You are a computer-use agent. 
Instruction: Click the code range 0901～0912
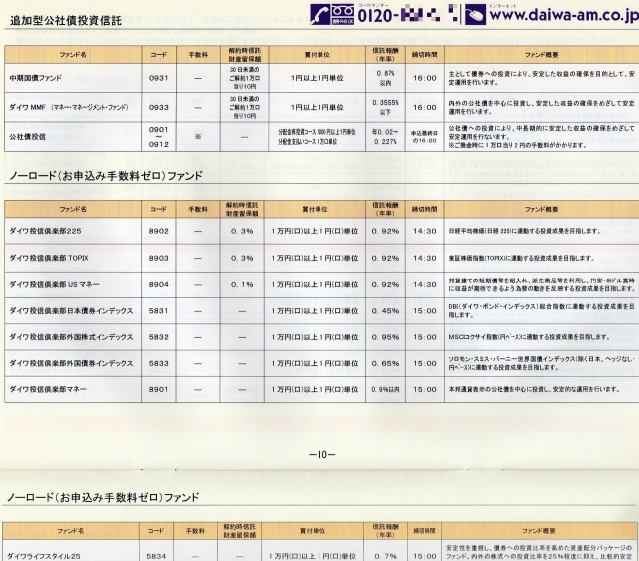pyautogui.click(x=159, y=137)
